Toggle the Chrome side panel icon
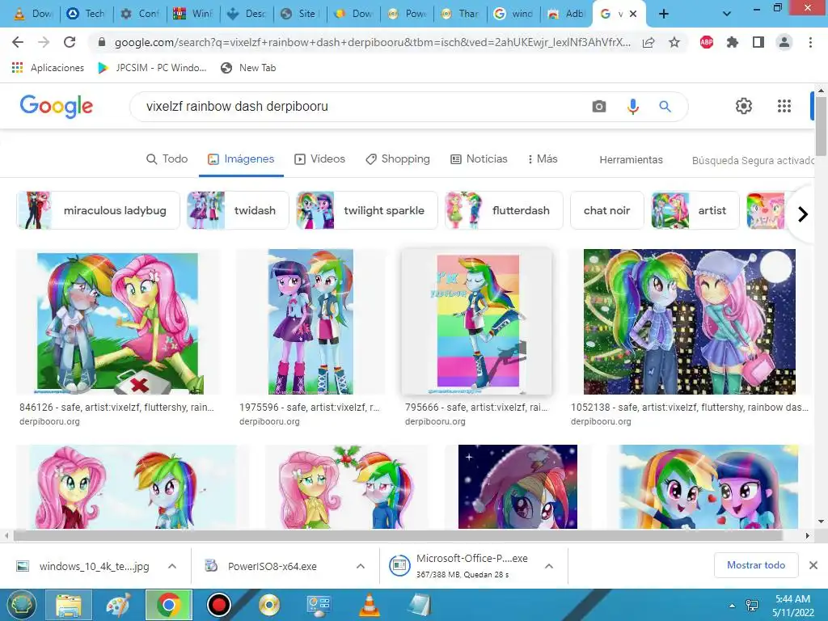This screenshot has height=621, width=828. 758,42
